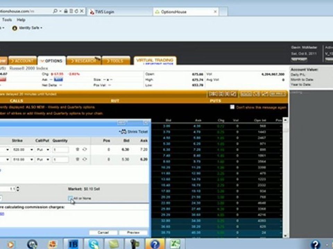Open the OPTIONS tab
The width and height of the screenshot is (333, 249).
[52, 61]
